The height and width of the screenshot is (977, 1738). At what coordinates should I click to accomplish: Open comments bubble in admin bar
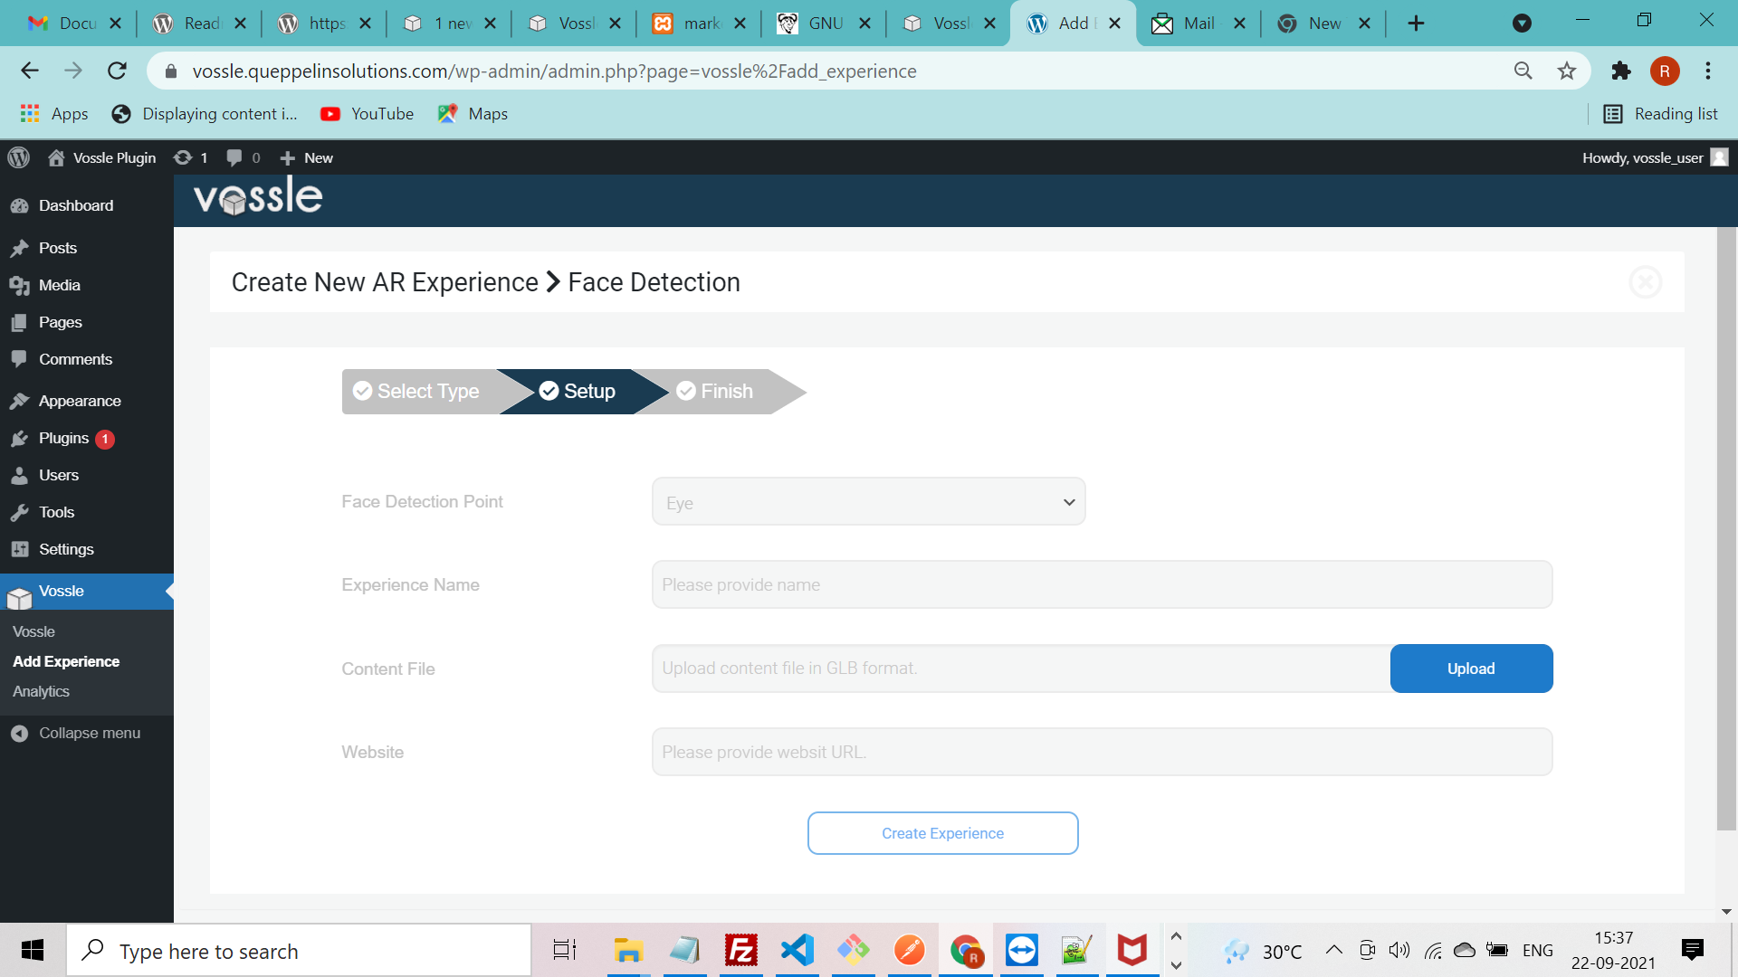coord(243,157)
